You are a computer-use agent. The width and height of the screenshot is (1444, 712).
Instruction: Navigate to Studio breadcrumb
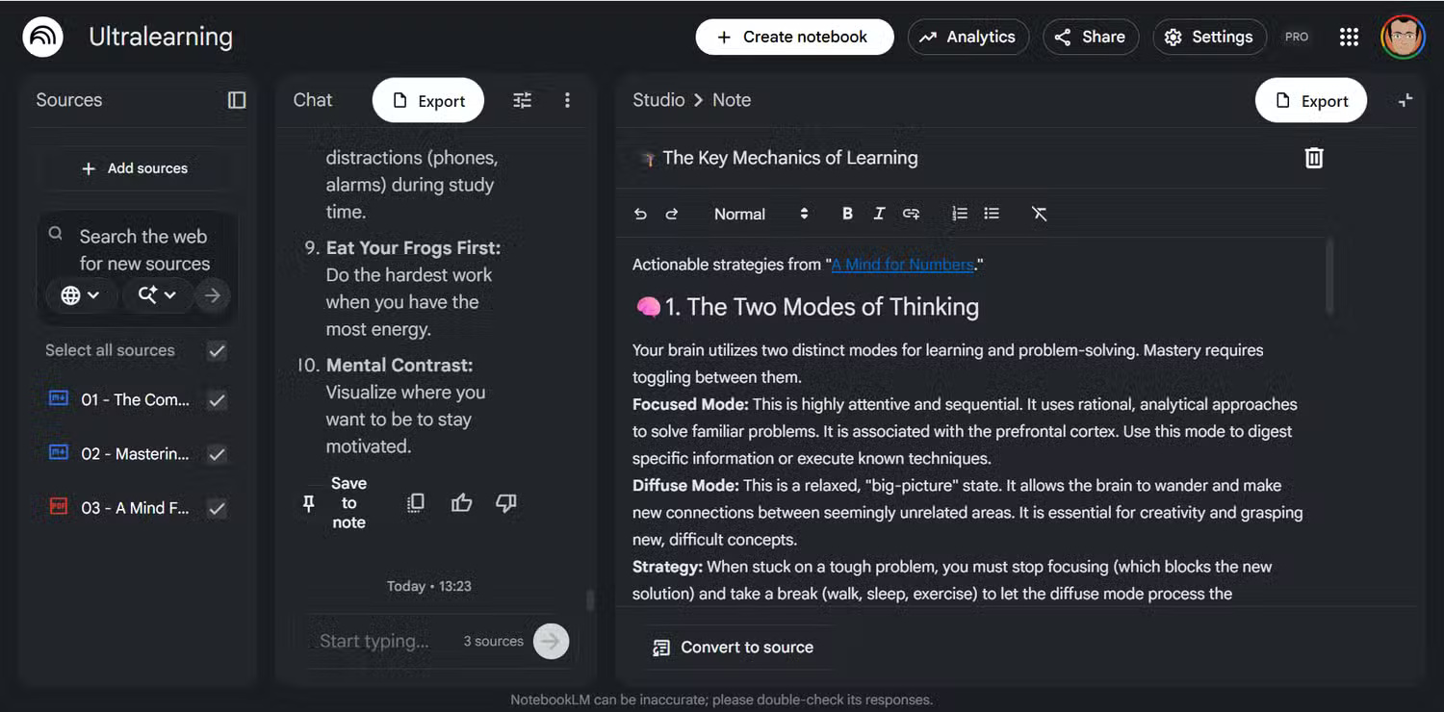(x=658, y=100)
